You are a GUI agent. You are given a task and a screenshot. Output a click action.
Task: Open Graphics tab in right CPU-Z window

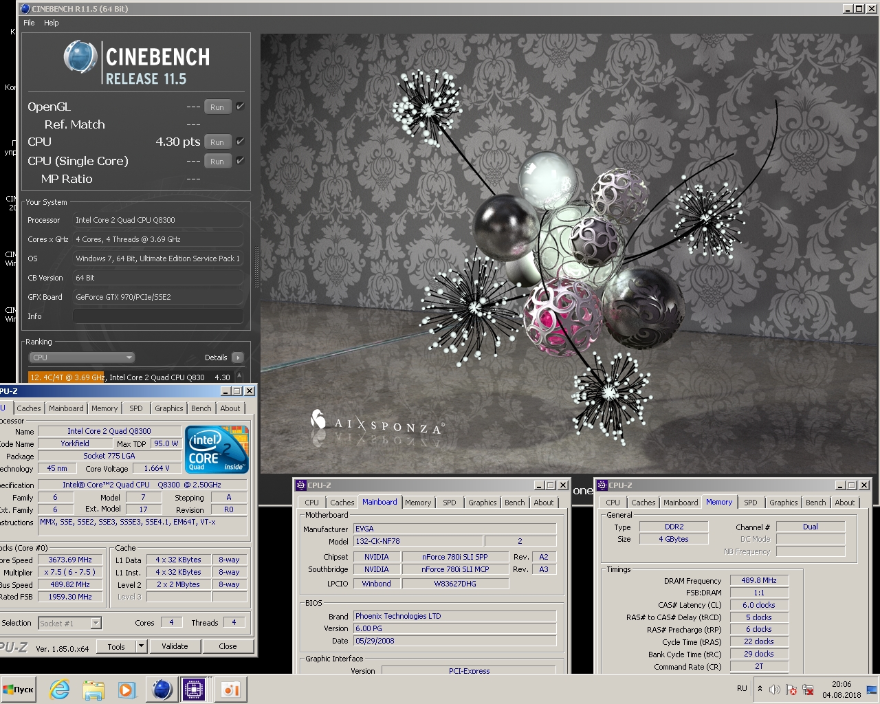784,503
